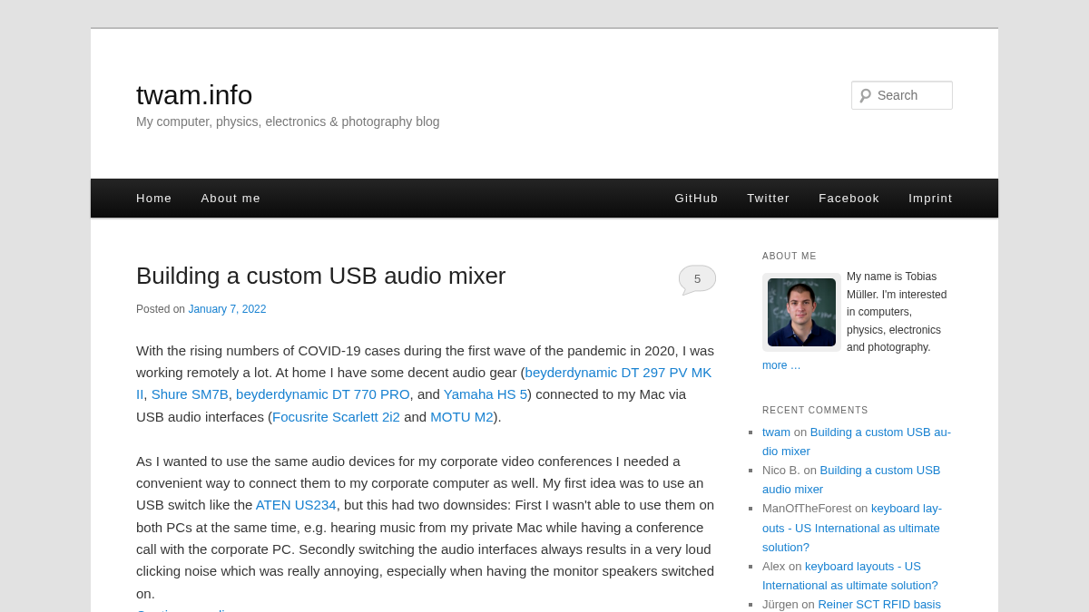
Task: Follow the Focusrite Scarlett 2i2 link
Action: pyautogui.click(x=336, y=417)
